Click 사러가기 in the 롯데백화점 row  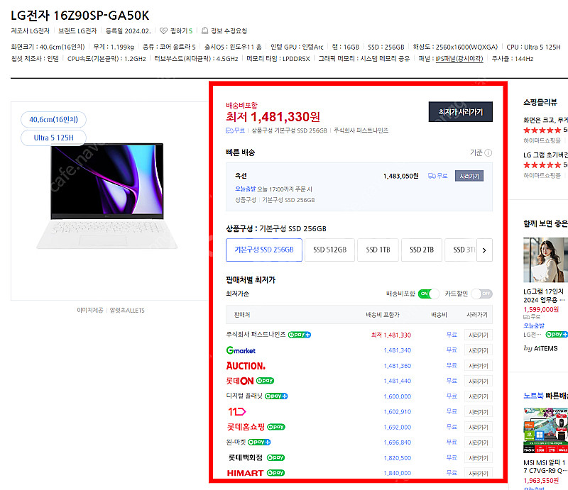478,458
